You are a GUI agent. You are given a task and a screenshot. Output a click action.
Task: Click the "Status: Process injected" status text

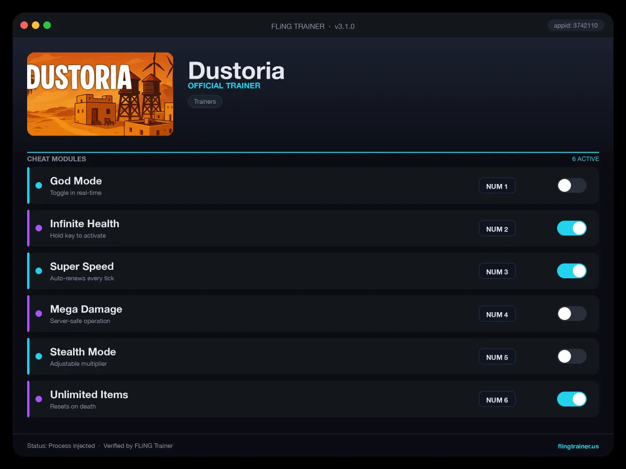pyautogui.click(x=61, y=446)
